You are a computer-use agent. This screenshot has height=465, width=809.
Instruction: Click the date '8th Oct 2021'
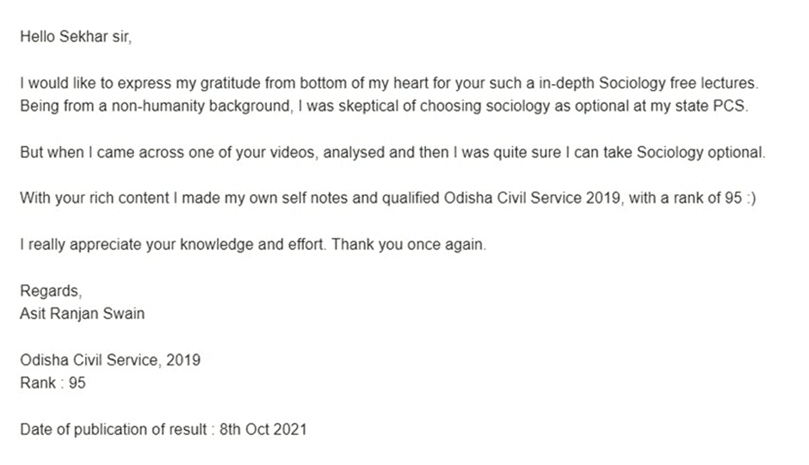(263, 430)
